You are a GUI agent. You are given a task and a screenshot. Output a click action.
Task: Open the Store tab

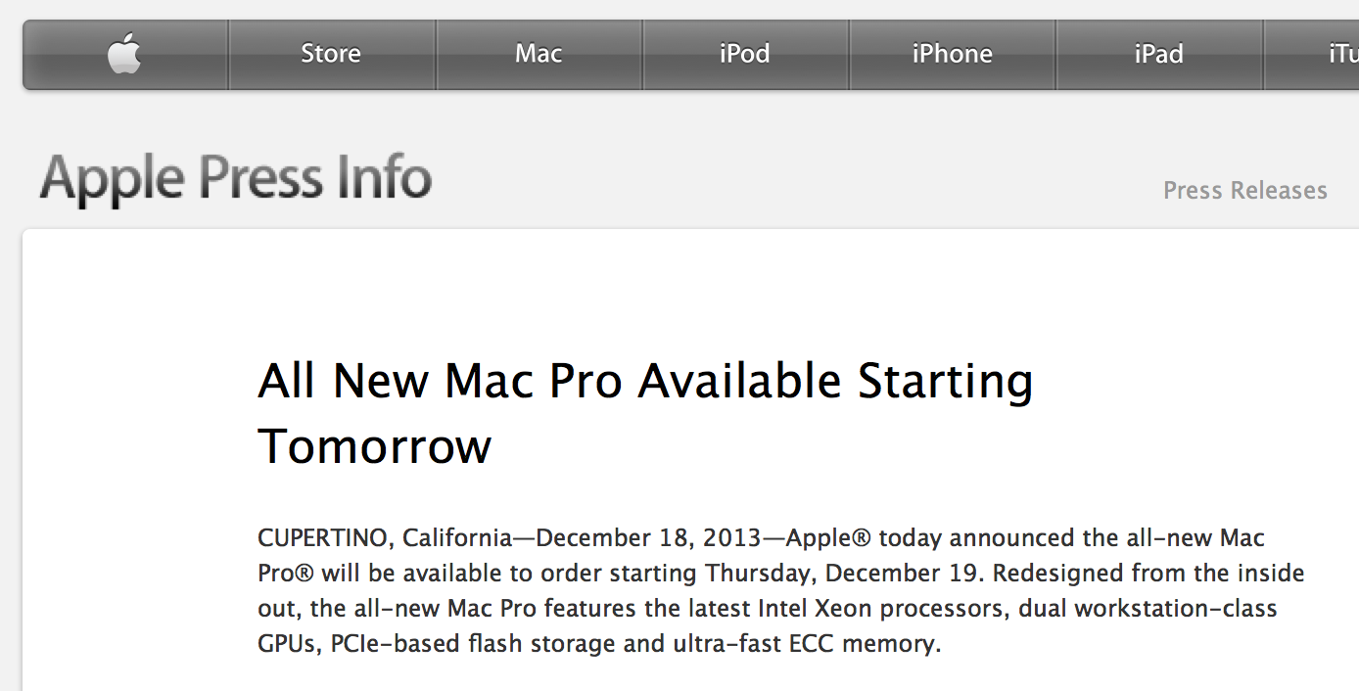tap(331, 54)
